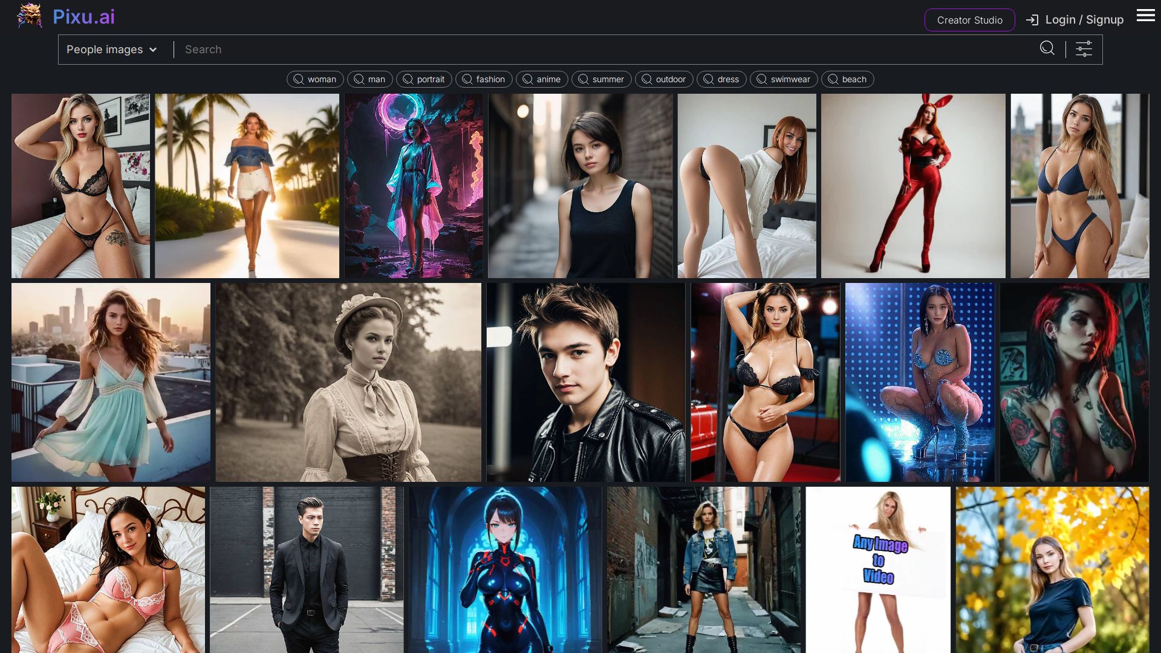Select the fashion tag chip
Screen dimensions: 1161x653
click(x=484, y=79)
